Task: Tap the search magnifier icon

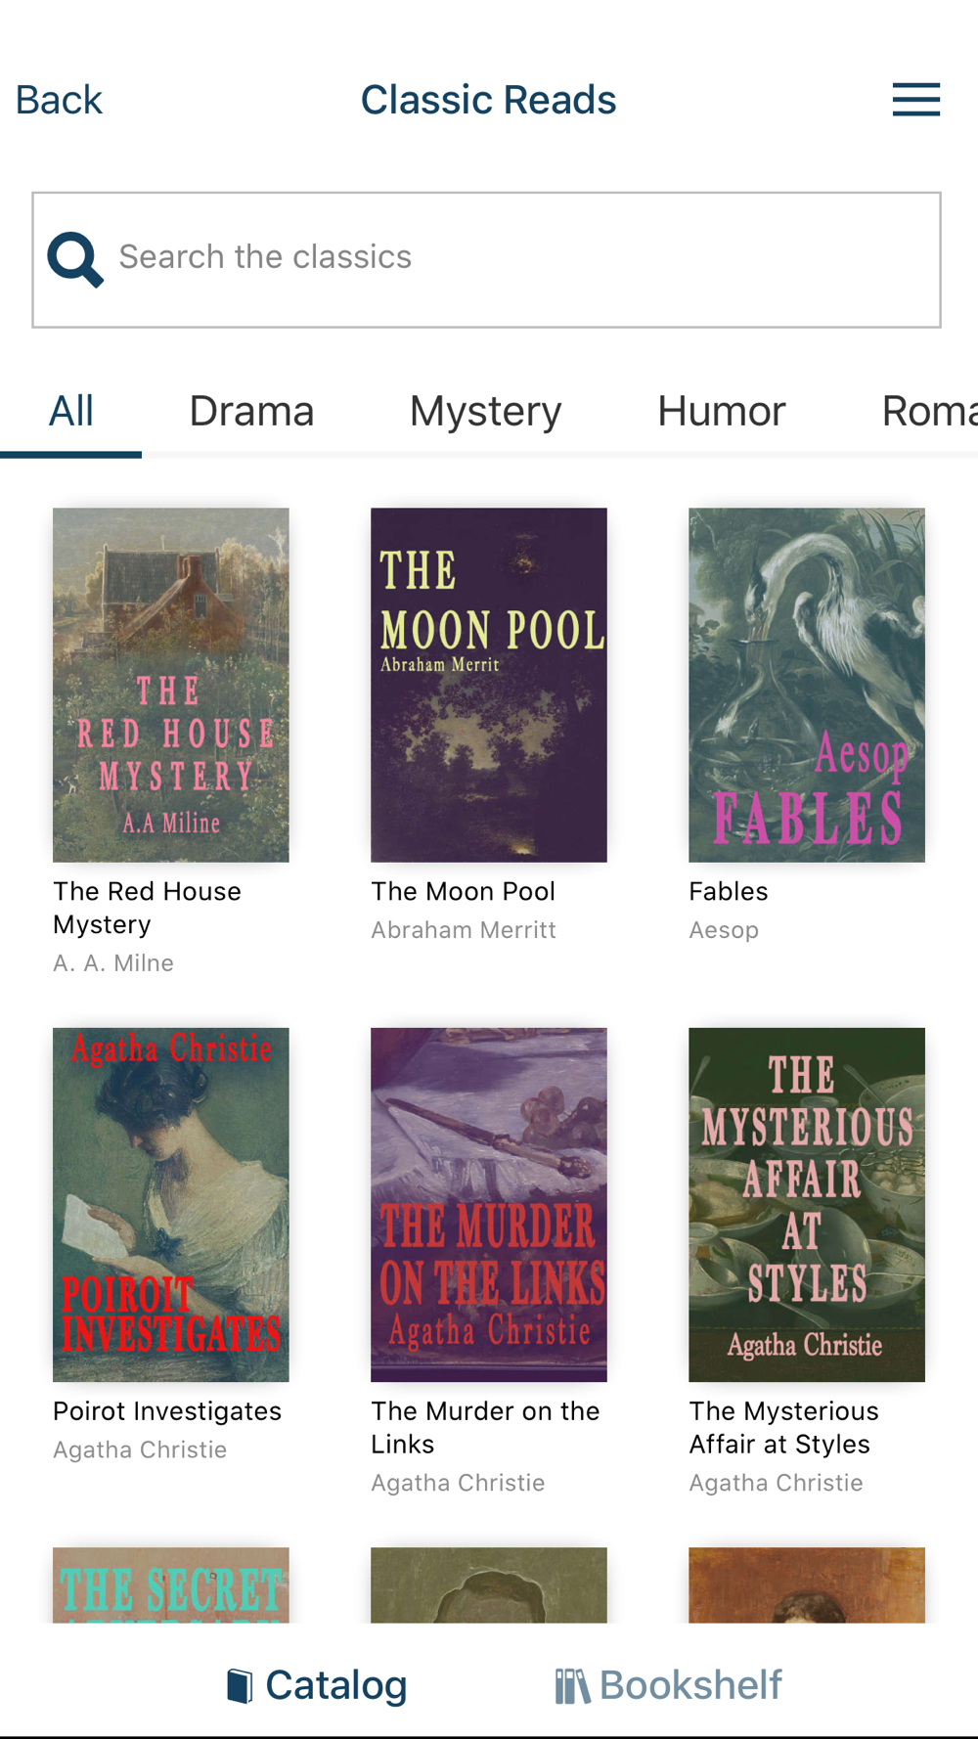Action: 75,259
